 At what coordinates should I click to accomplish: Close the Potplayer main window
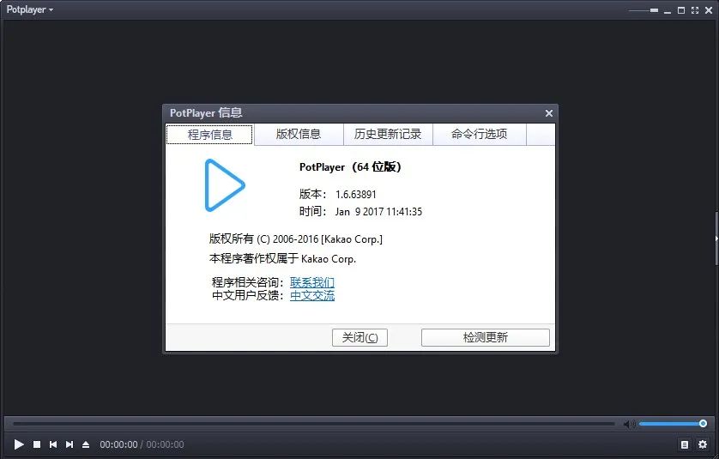click(709, 10)
